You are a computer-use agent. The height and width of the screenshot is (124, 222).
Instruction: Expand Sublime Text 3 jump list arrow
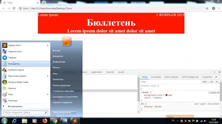point(48,45)
